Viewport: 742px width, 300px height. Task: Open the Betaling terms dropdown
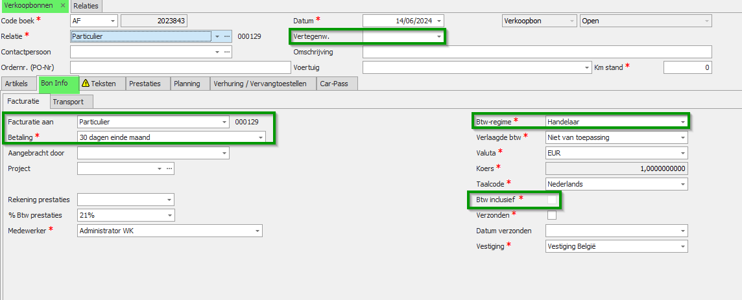point(261,137)
